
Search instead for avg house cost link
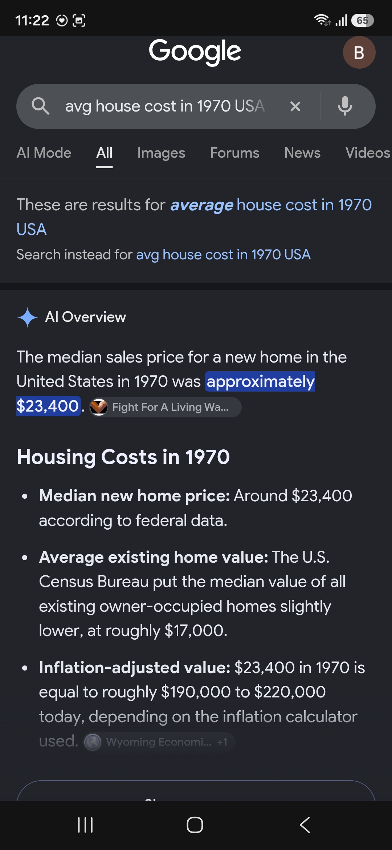click(223, 255)
